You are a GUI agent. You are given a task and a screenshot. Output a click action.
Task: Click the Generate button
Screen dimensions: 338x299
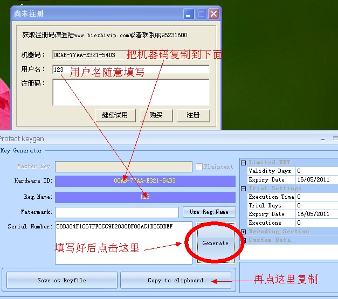[215, 243]
